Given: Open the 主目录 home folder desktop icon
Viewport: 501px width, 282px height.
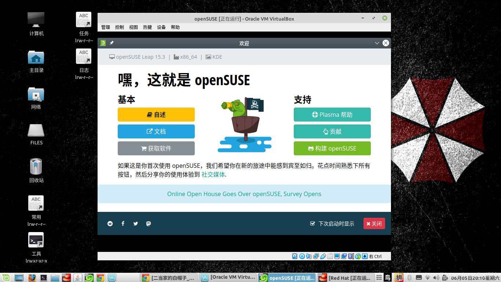Looking at the screenshot, I should click(36, 61).
